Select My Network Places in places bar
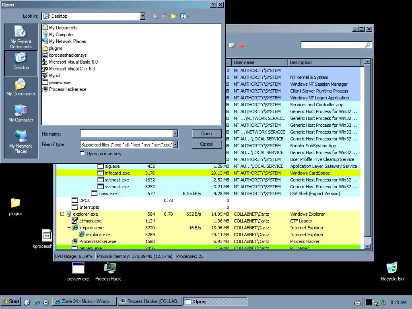The image size is (412, 309). (21, 142)
